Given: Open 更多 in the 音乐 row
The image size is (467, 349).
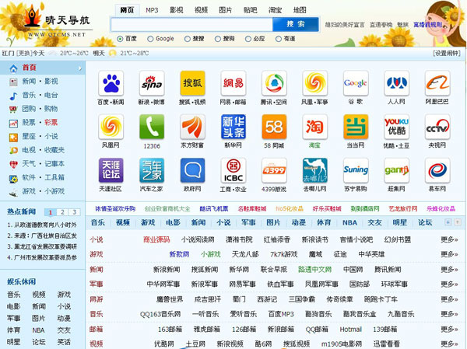Looking at the screenshot, I should [x=449, y=314].
